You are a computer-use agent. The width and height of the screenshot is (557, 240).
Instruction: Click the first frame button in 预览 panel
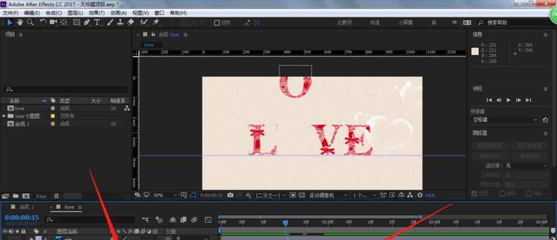click(489, 100)
